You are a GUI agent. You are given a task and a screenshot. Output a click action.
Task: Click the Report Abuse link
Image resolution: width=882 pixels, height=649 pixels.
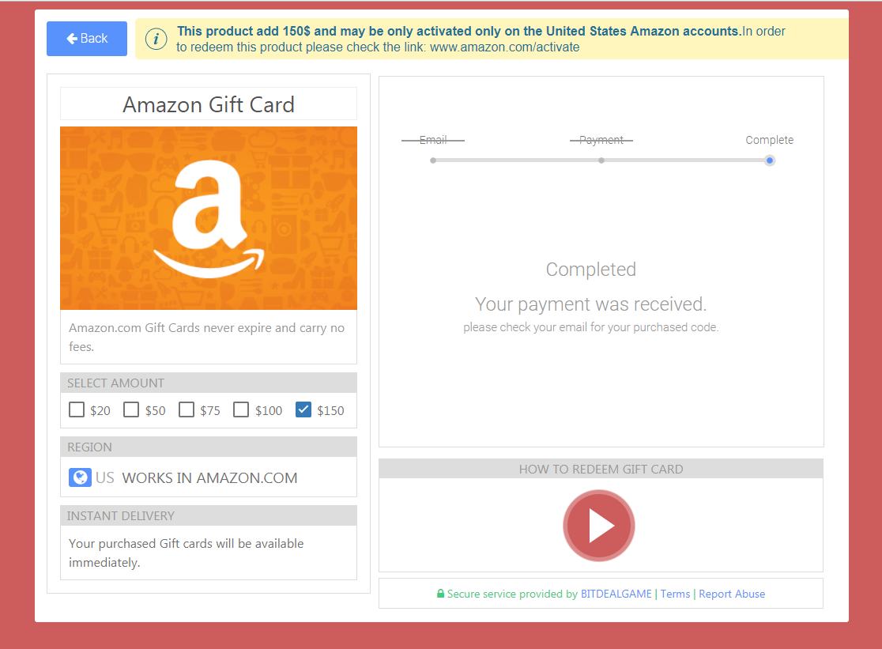(x=732, y=594)
